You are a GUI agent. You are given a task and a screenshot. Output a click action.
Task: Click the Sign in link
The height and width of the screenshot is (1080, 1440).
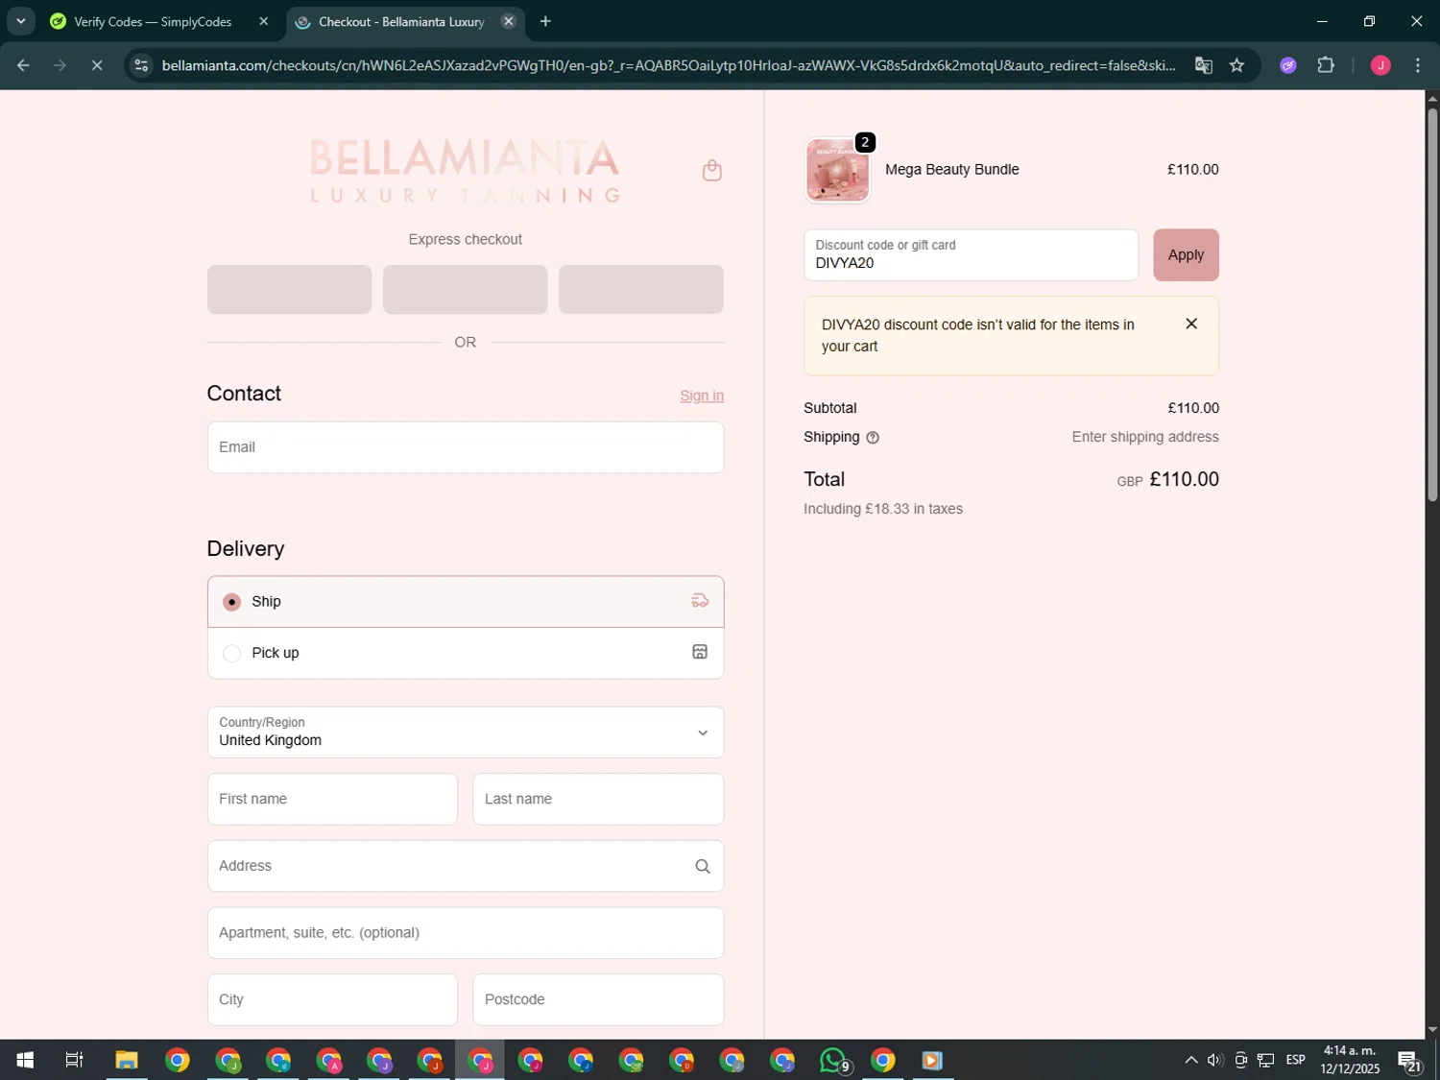(702, 396)
